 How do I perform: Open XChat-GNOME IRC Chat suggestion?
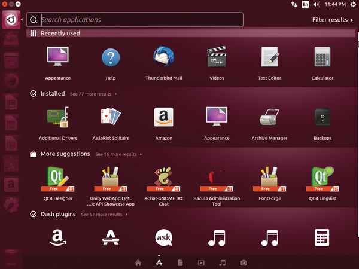point(163,178)
